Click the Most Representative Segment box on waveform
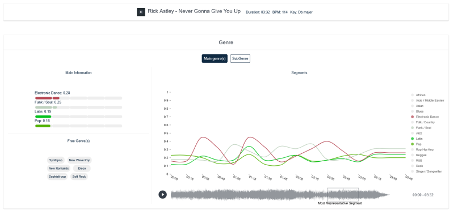454x215 pixels. pos(343,195)
